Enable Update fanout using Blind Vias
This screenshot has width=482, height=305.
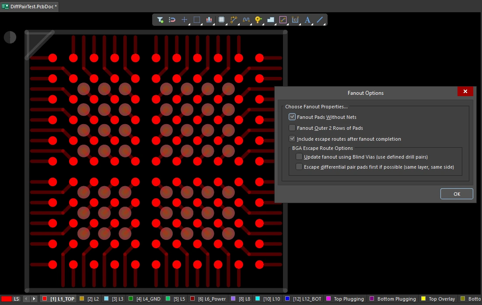click(x=299, y=156)
